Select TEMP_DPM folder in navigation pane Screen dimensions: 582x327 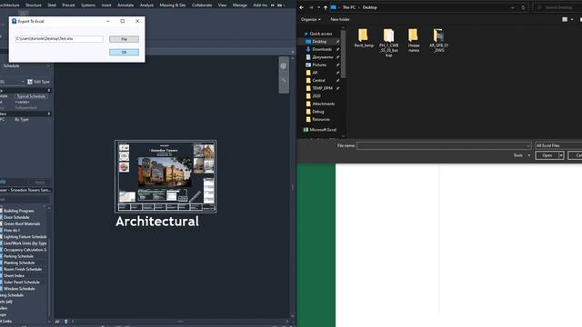(322, 88)
